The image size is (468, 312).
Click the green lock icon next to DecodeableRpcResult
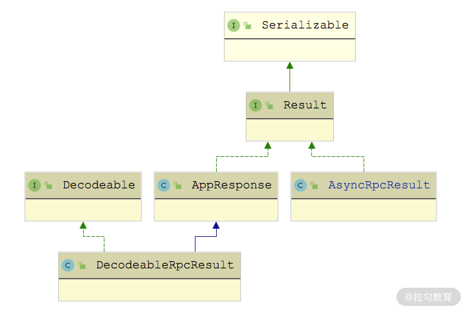[x=82, y=265]
